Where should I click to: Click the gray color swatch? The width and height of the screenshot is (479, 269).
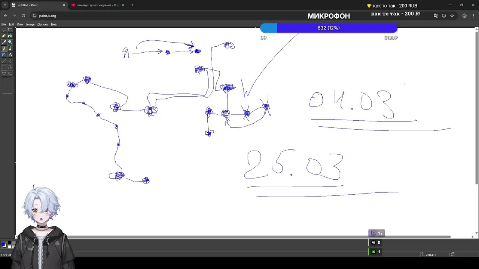pos(13,243)
